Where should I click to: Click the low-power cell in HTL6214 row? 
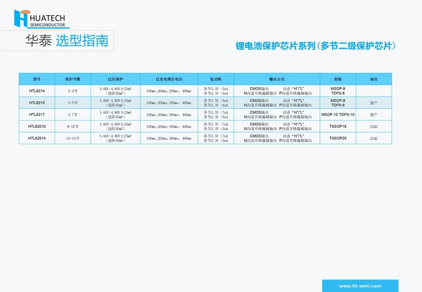(x=216, y=91)
